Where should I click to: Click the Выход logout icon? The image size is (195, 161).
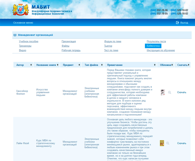[x=177, y=23]
